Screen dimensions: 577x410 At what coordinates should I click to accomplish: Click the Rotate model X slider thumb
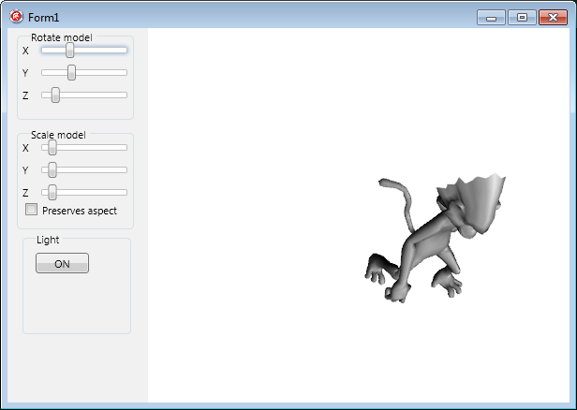tap(69, 50)
